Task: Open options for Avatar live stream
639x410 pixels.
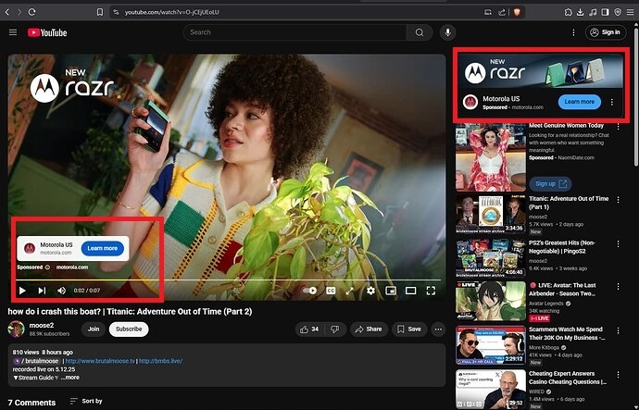Action: click(619, 287)
